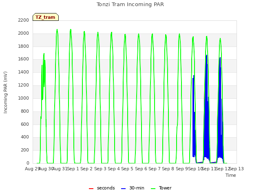
Task: Click the red seconds legend swatch
Action: tap(91, 189)
